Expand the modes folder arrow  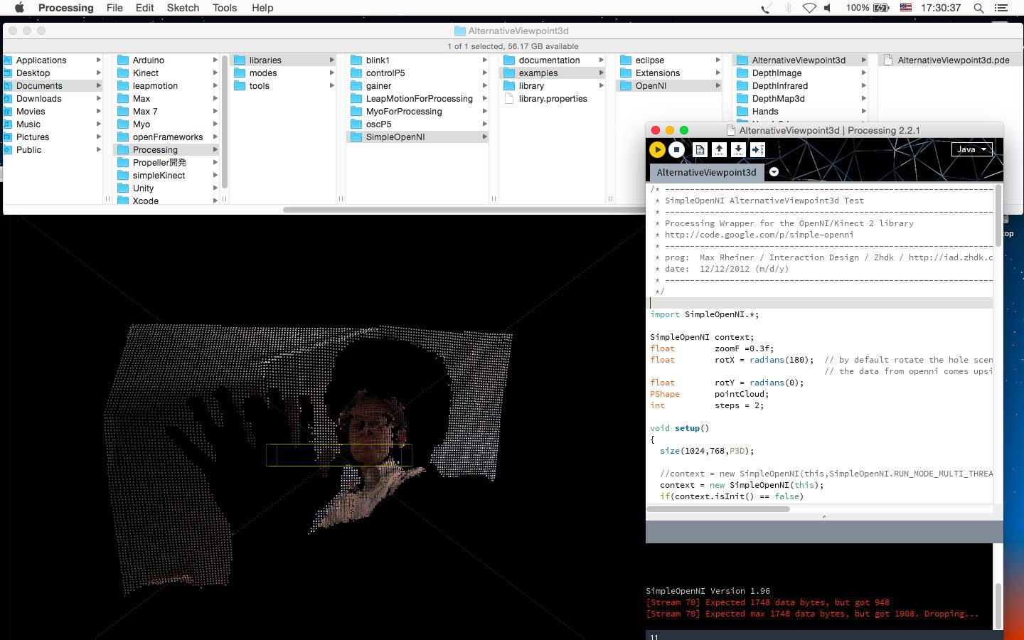[331, 73]
